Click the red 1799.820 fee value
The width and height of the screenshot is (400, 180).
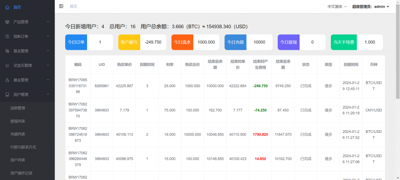pos(261,135)
